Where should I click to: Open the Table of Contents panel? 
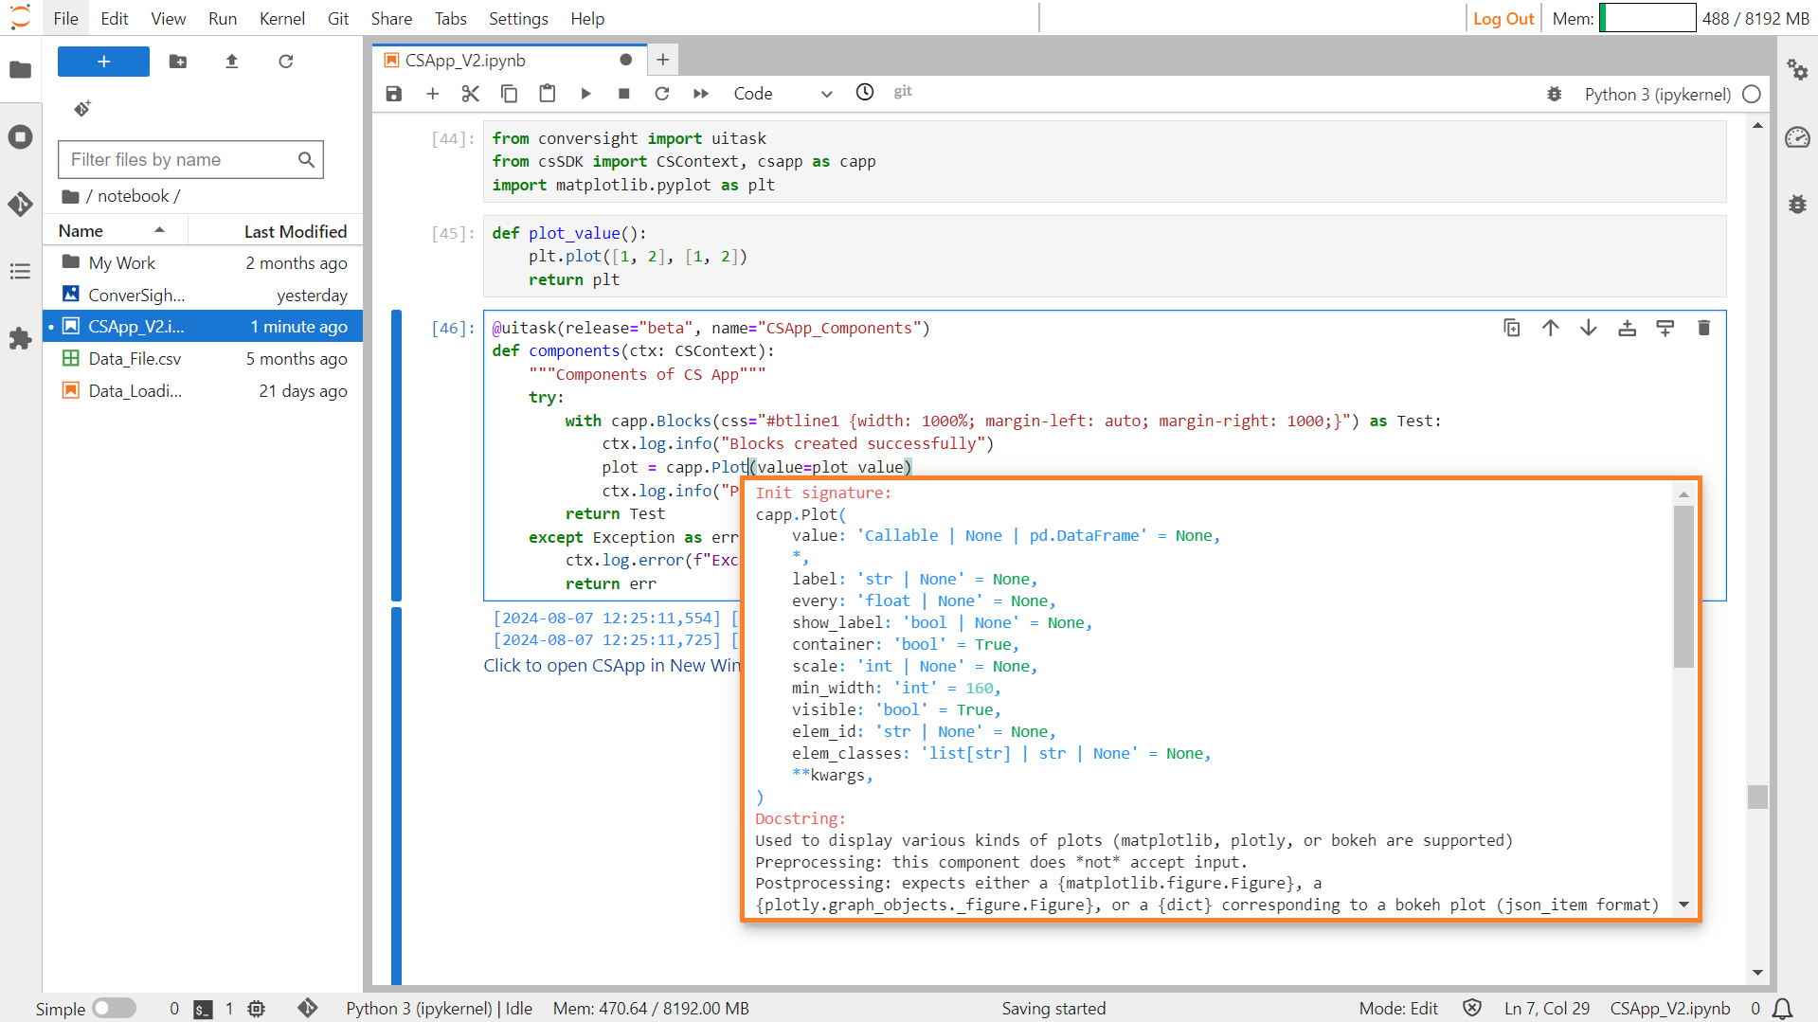point(20,272)
